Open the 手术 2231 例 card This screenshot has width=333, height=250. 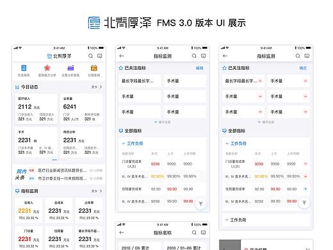(x=37, y=142)
